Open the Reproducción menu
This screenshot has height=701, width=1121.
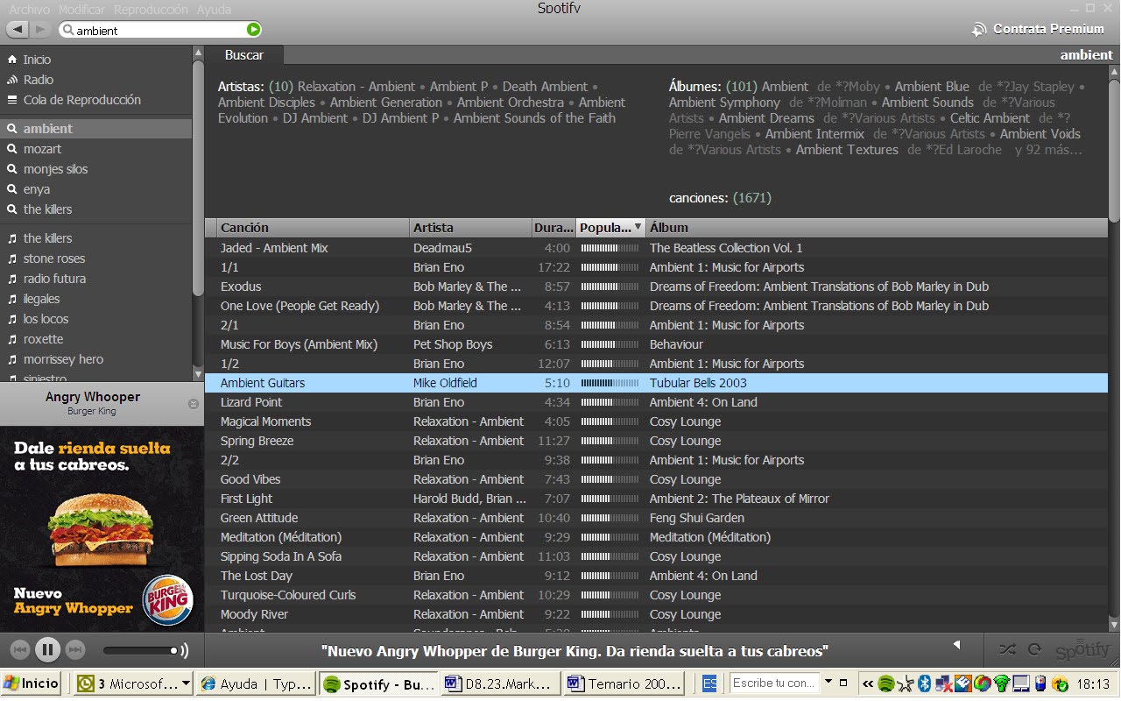[151, 10]
